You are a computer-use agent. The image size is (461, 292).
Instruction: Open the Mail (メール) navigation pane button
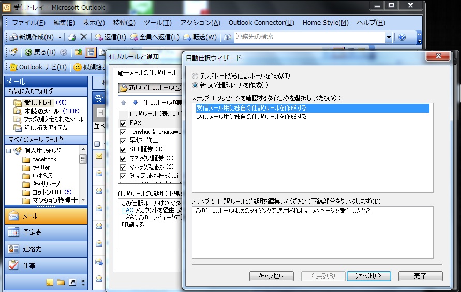pyautogui.click(x=46, y=216)
